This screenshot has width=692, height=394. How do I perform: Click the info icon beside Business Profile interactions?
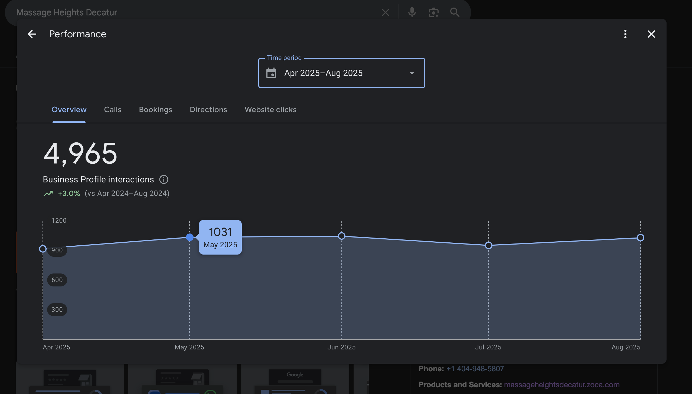[x=164, y=179]
